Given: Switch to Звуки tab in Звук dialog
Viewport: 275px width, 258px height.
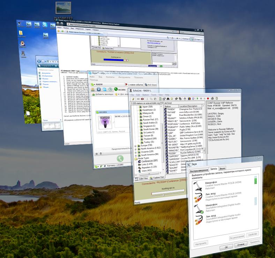Looking at the screenshot, I should (x=222, y=168).
